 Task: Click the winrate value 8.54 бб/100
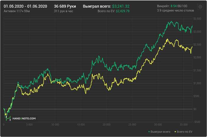(x=179, y=6)
